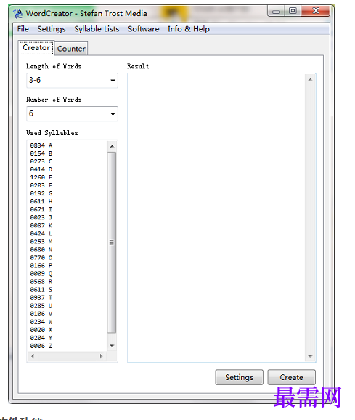355x420 pixels.
Task: Switch to the Counter tab
Action: (x=71, y=49)
